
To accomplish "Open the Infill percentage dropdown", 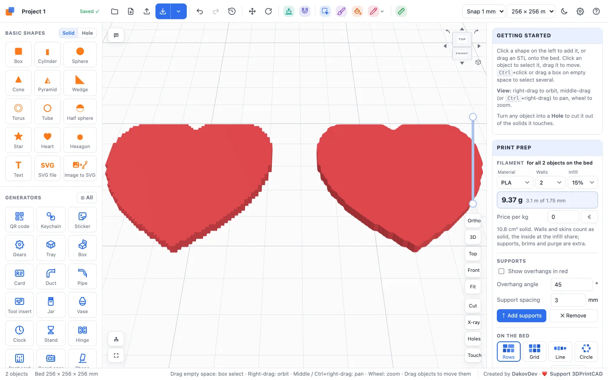I will 583,182.
